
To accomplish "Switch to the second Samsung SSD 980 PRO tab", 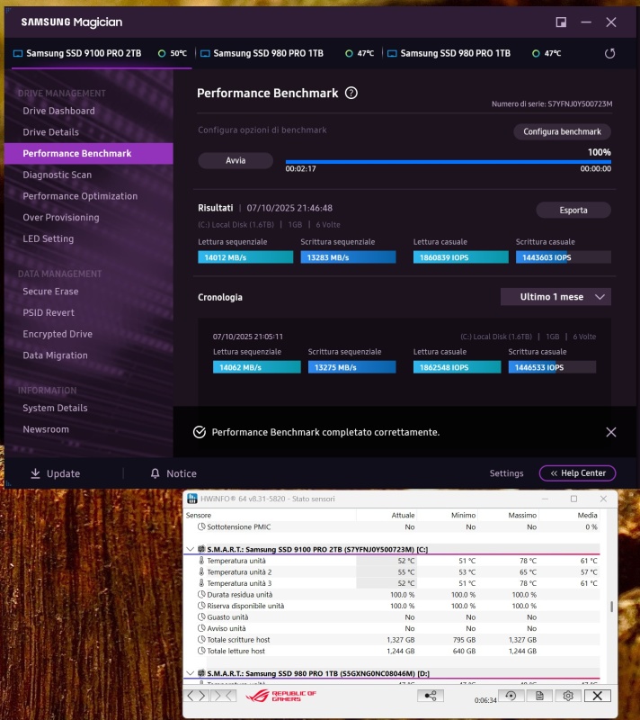I will [455, 53].
